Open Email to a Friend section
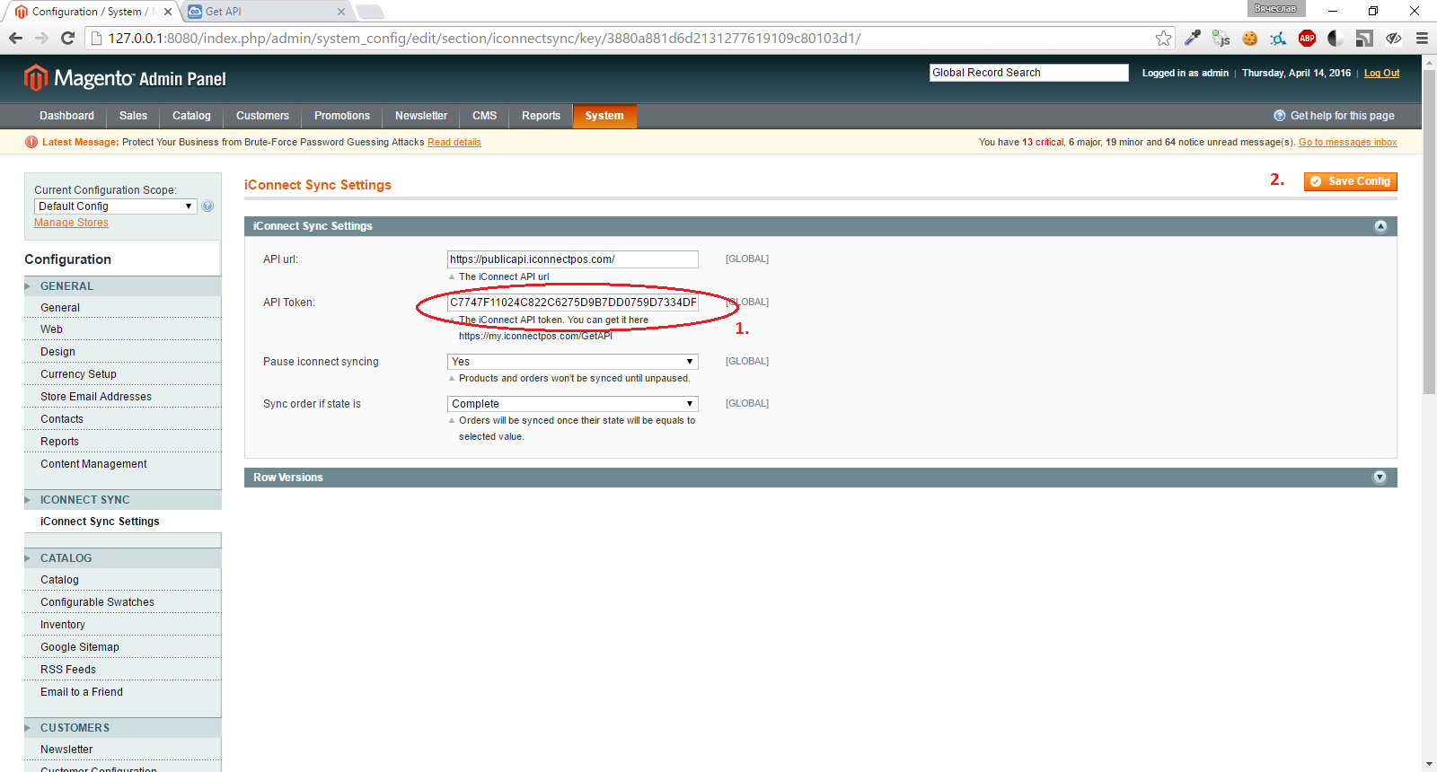This screenshot has height=772, width=1437. pos(82,692)
